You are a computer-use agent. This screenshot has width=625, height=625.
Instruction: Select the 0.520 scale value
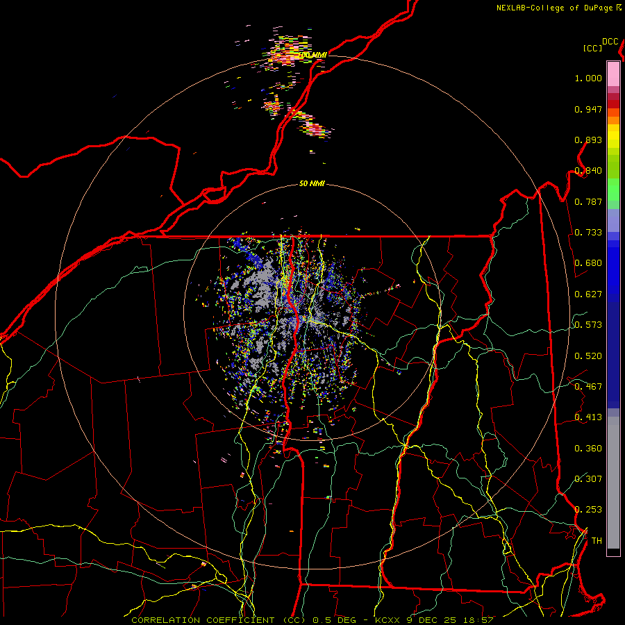click(x=588, y=356)
